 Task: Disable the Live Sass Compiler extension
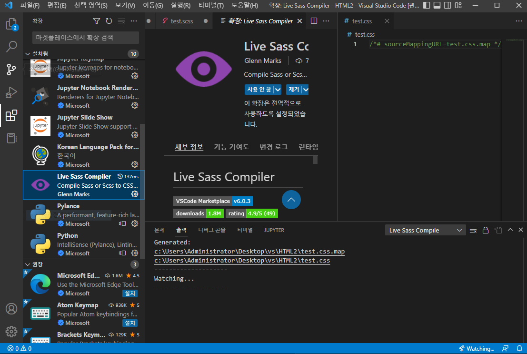tap(259, 90)
